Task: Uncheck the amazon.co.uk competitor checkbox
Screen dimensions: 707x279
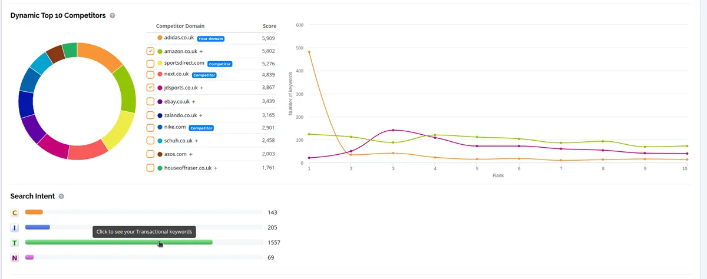Action: 150,51
